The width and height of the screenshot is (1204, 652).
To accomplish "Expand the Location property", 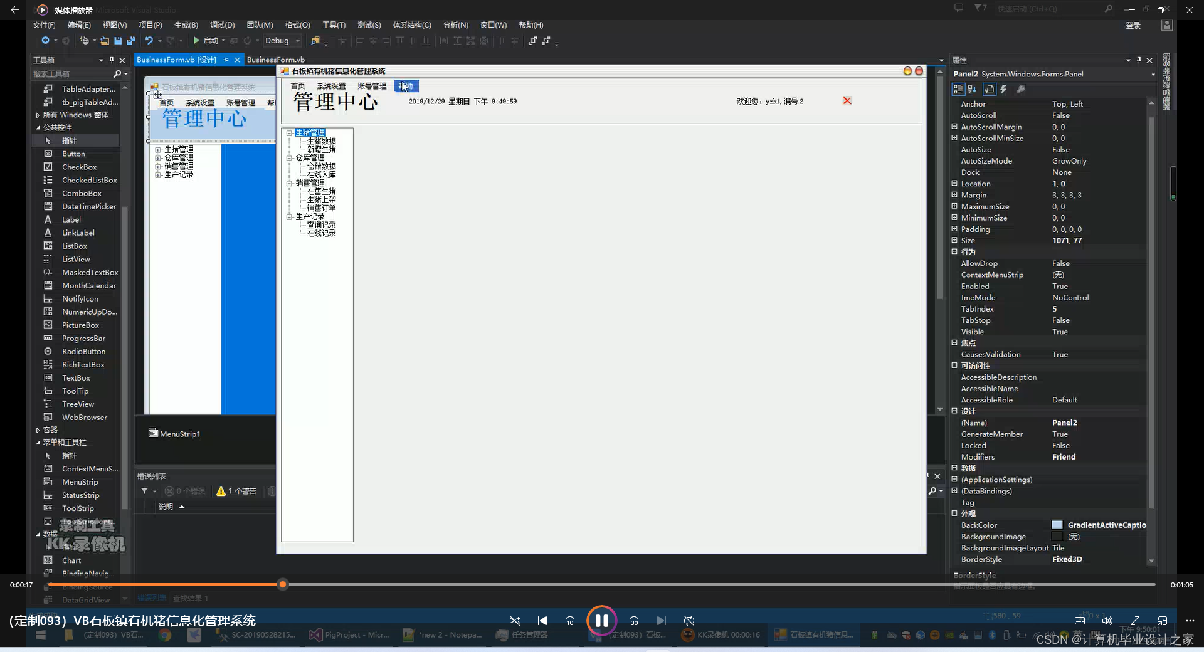I will click(954, 184).
